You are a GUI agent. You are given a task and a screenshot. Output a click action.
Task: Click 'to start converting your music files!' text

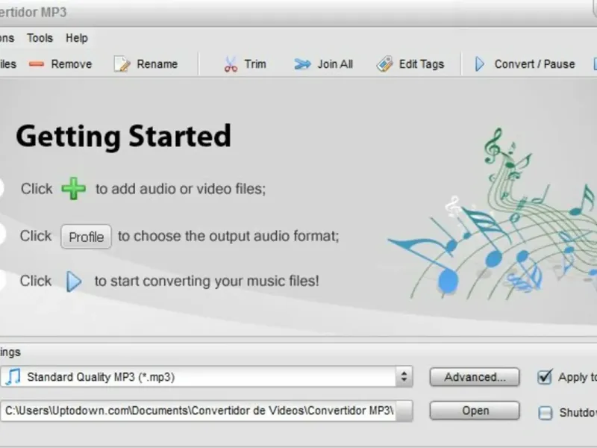click(207, 281)
